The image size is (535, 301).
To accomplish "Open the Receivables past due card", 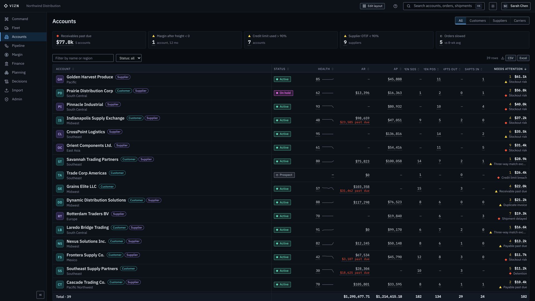I will [x=99, y=40].
